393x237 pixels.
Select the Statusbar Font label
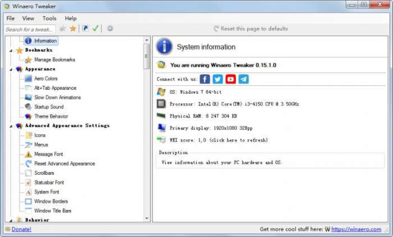point(49,183)
